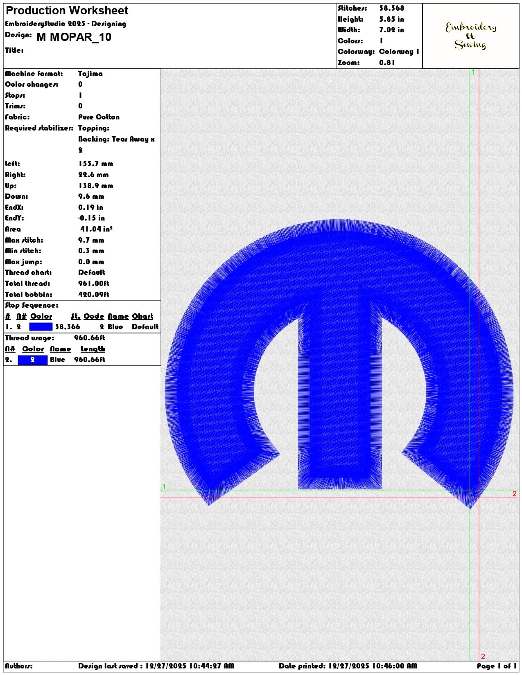Click the blue swatch in Stop Sequence
Viewport: 522px width, 675px height.
[41, 326]
